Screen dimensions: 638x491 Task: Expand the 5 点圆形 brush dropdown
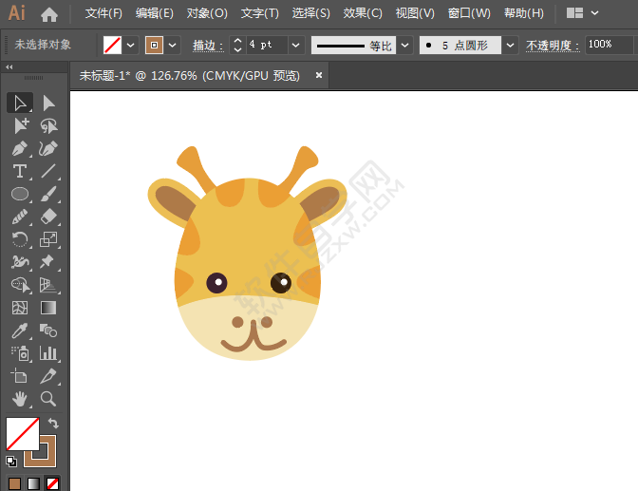coord(511,45)
